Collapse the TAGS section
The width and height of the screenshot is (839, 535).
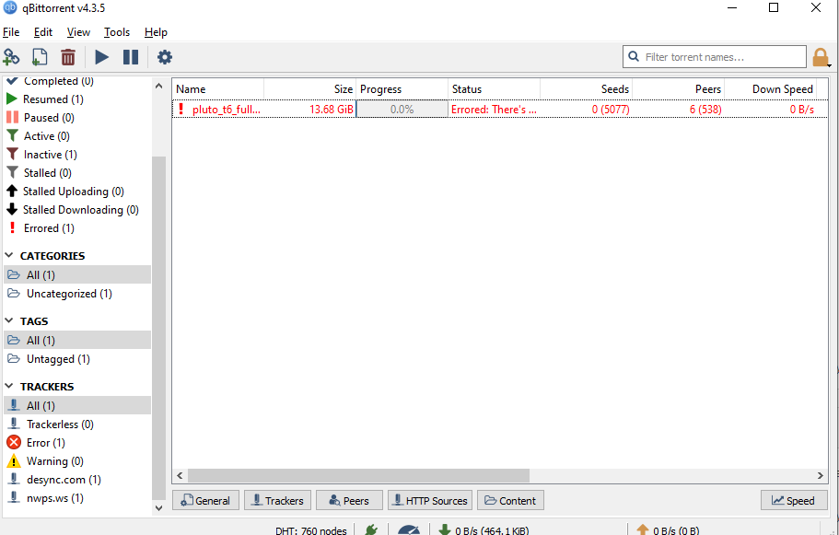click(9, 320)
